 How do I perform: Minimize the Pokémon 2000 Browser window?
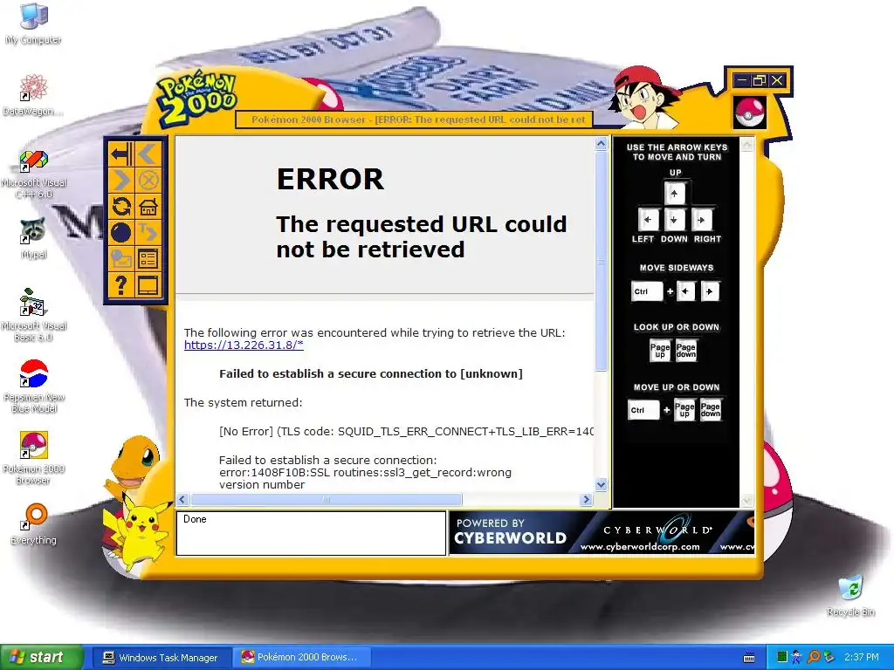(741, 80)
